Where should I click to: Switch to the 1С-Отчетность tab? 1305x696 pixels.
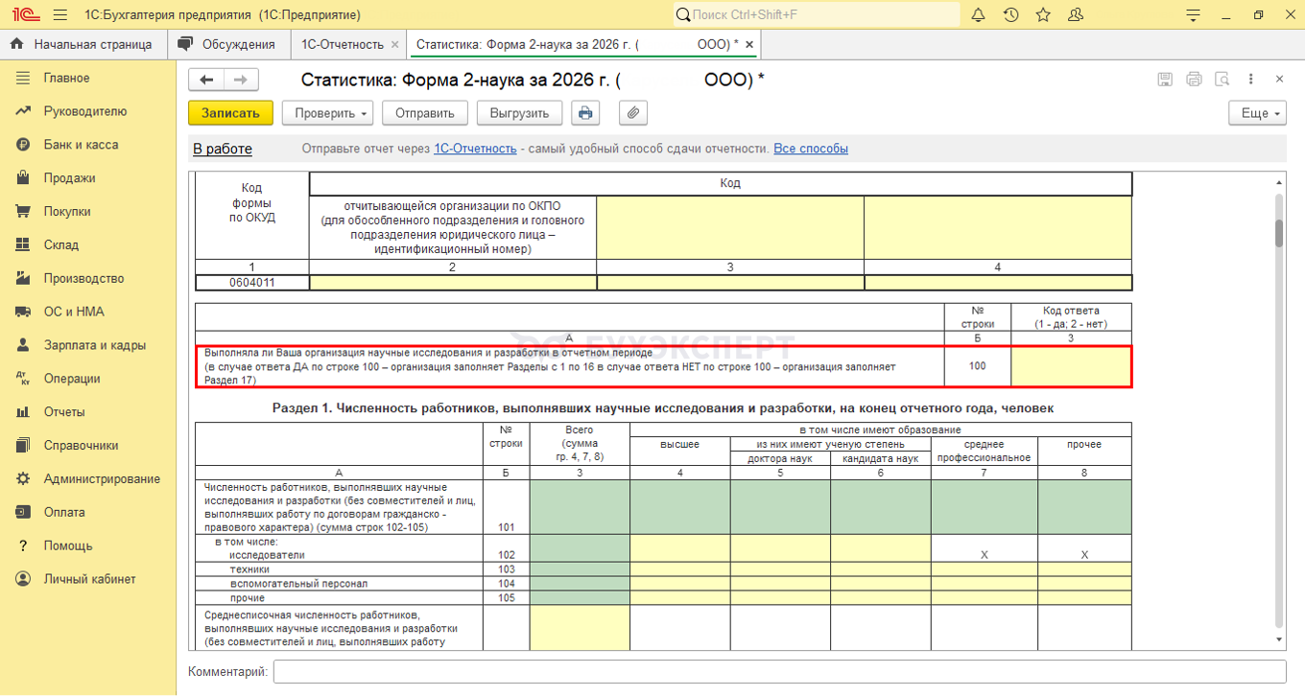tap(343, 45)
